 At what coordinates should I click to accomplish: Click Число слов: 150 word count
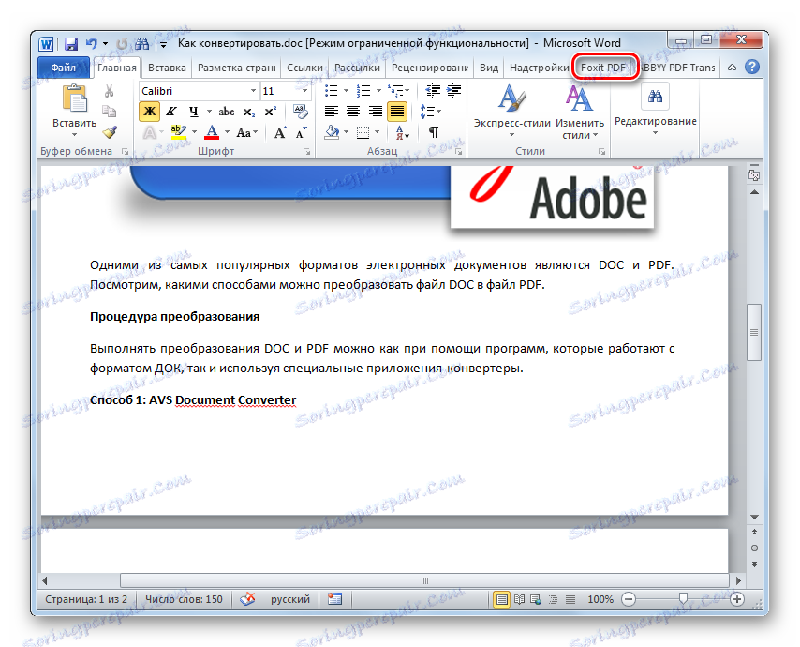pyautogui.click(x=184, y=599)
